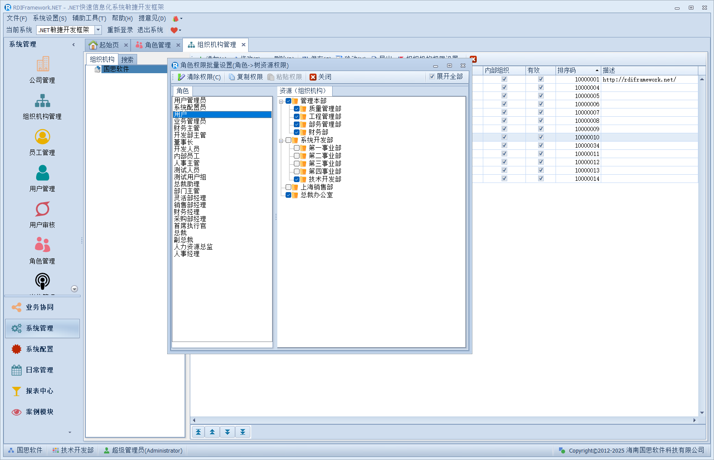Screen dimensions: 714x460
Task: Select 财务主管 in the role list
Action: click(x=187, y=129)
